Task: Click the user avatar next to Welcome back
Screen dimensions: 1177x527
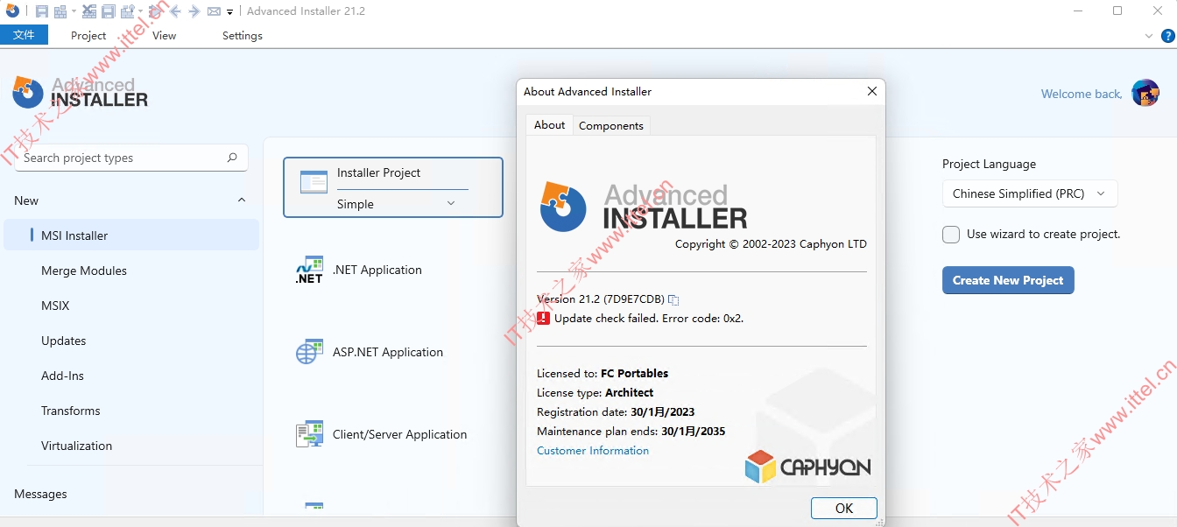Action: click(x=1145, y=93)
